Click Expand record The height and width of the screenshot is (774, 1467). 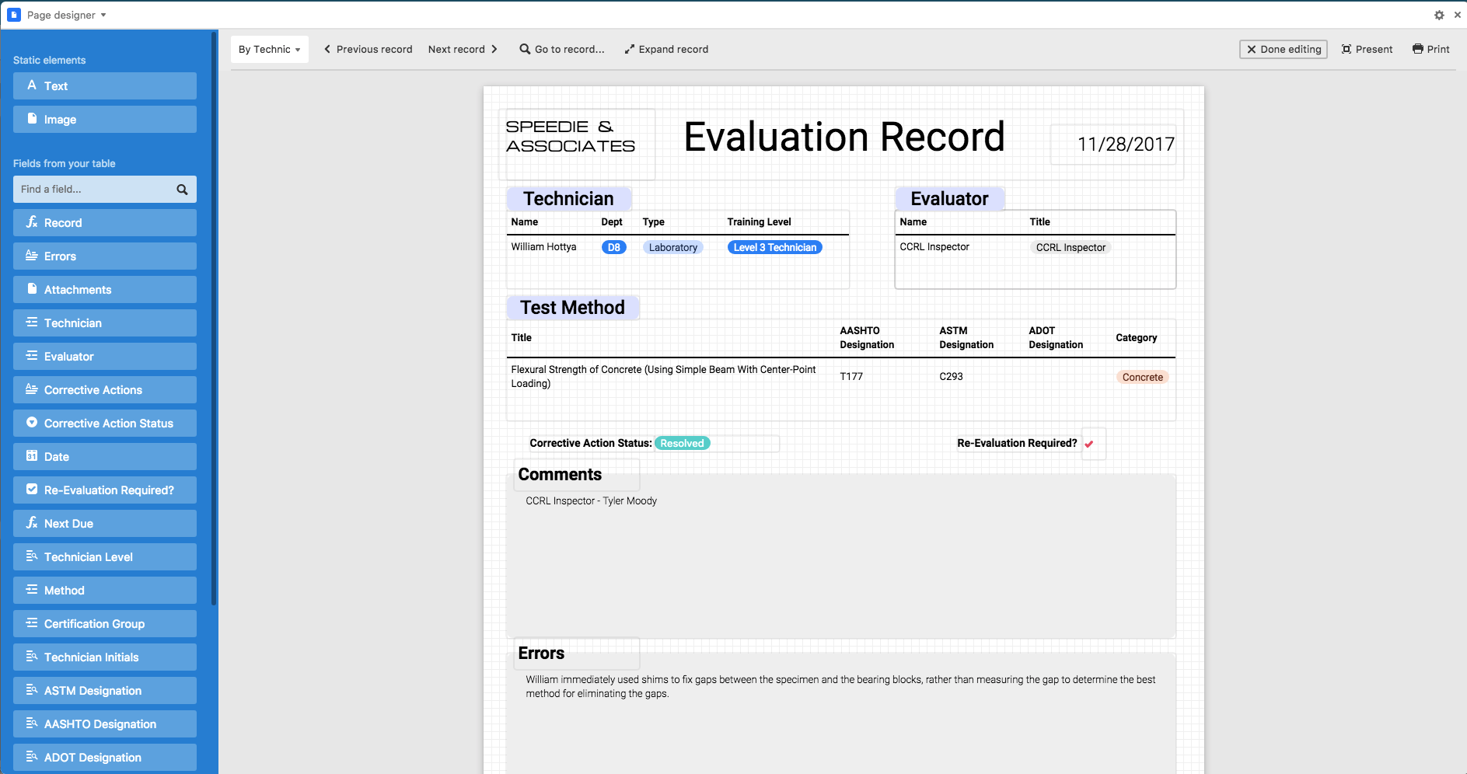[x=666, y=49]
